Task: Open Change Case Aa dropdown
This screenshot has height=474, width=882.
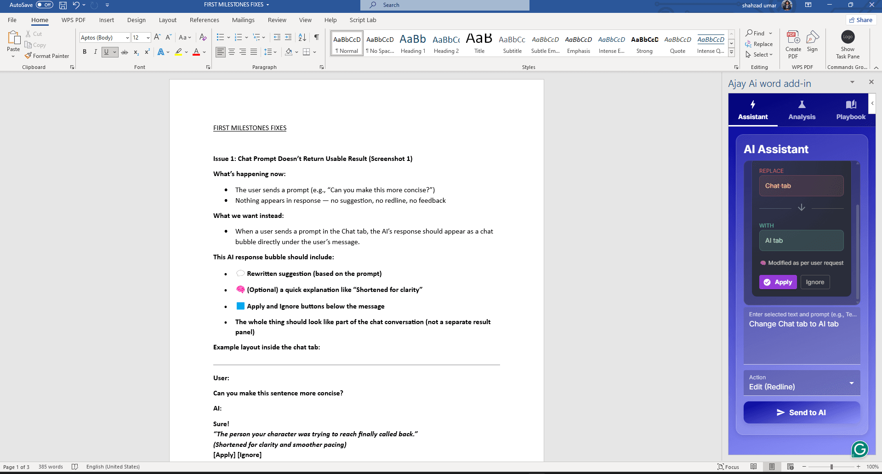Action: tap(185, 37)
